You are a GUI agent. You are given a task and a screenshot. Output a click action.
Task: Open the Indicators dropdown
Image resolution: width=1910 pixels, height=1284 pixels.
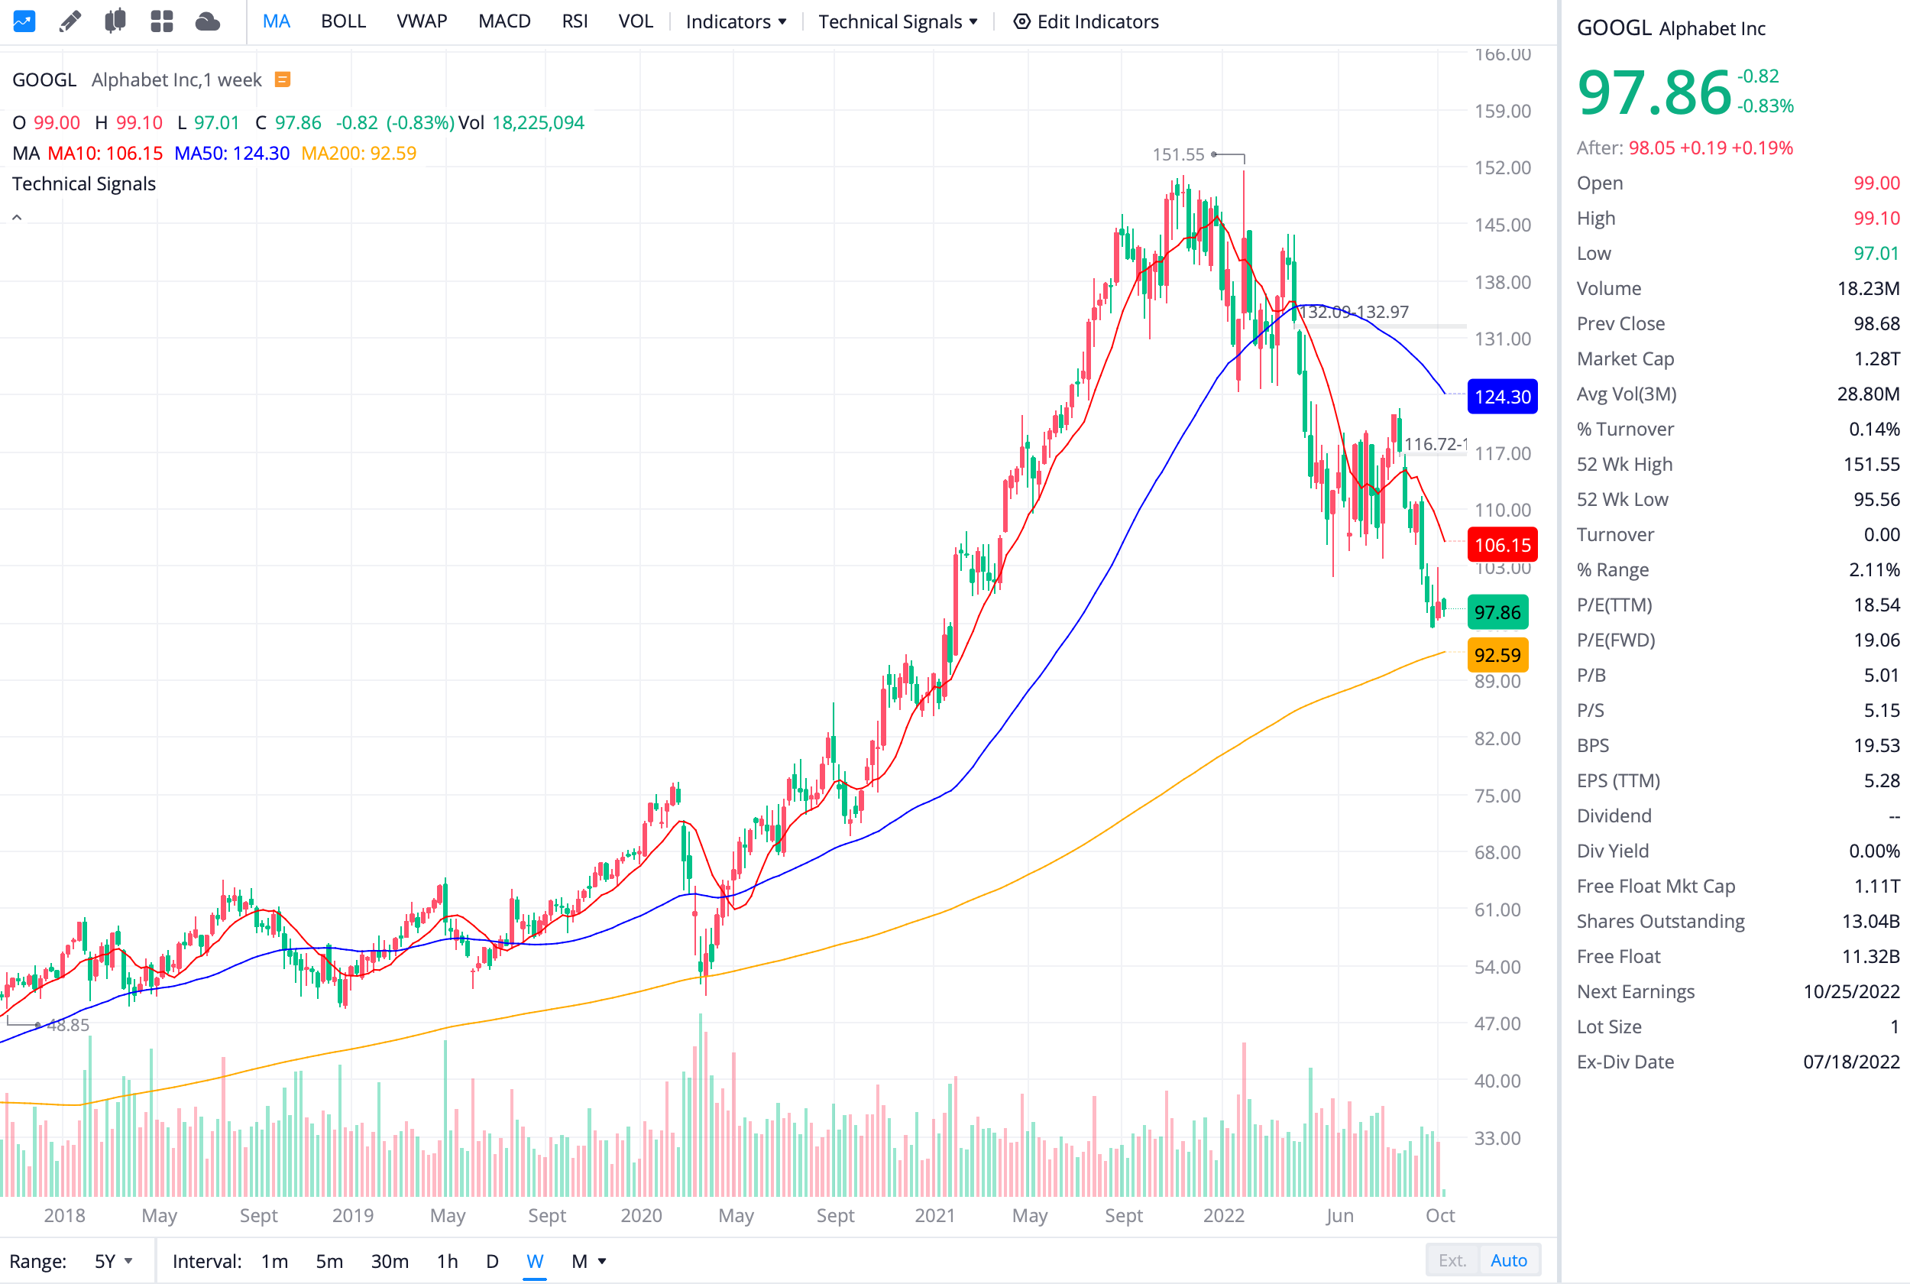(736, 21)
